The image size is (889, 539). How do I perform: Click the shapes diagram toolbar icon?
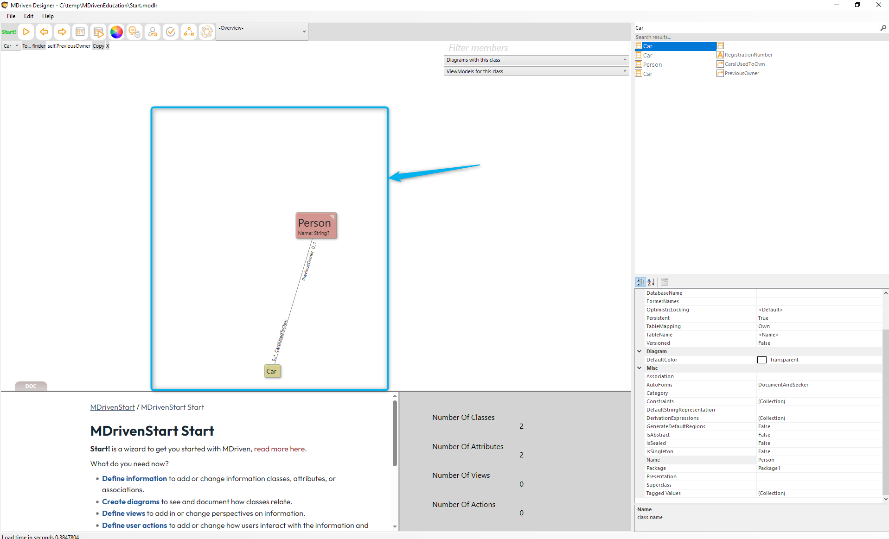tap(189, 32)
